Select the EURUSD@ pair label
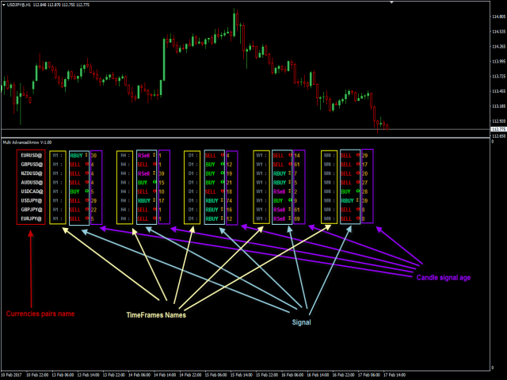507x380 pixels. pos(32,155)
